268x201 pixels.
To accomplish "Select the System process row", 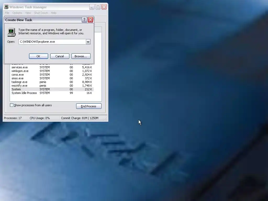I will click(x=52, y=90).
